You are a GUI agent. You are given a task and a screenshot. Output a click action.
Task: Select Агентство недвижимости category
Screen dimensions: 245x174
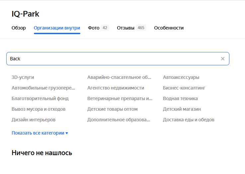click(x=116, y=88)
